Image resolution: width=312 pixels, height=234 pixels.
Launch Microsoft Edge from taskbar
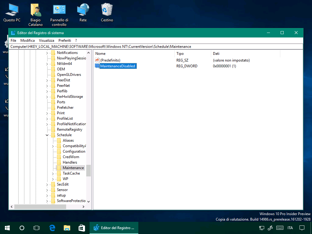pos(52,228)
